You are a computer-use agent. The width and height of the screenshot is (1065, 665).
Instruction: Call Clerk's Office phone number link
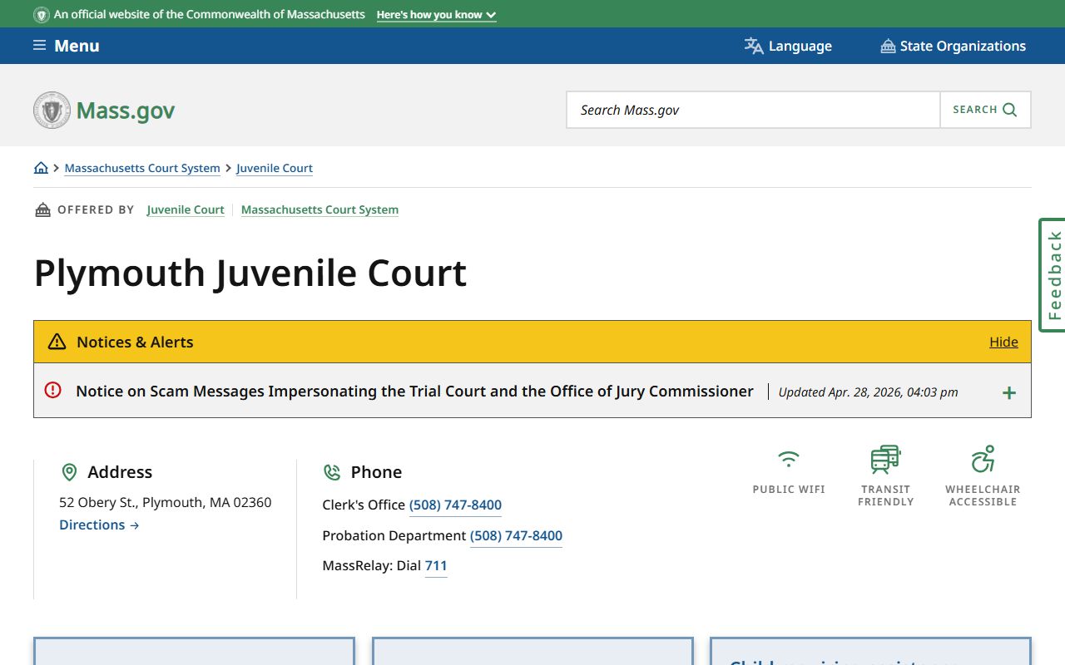455,505
